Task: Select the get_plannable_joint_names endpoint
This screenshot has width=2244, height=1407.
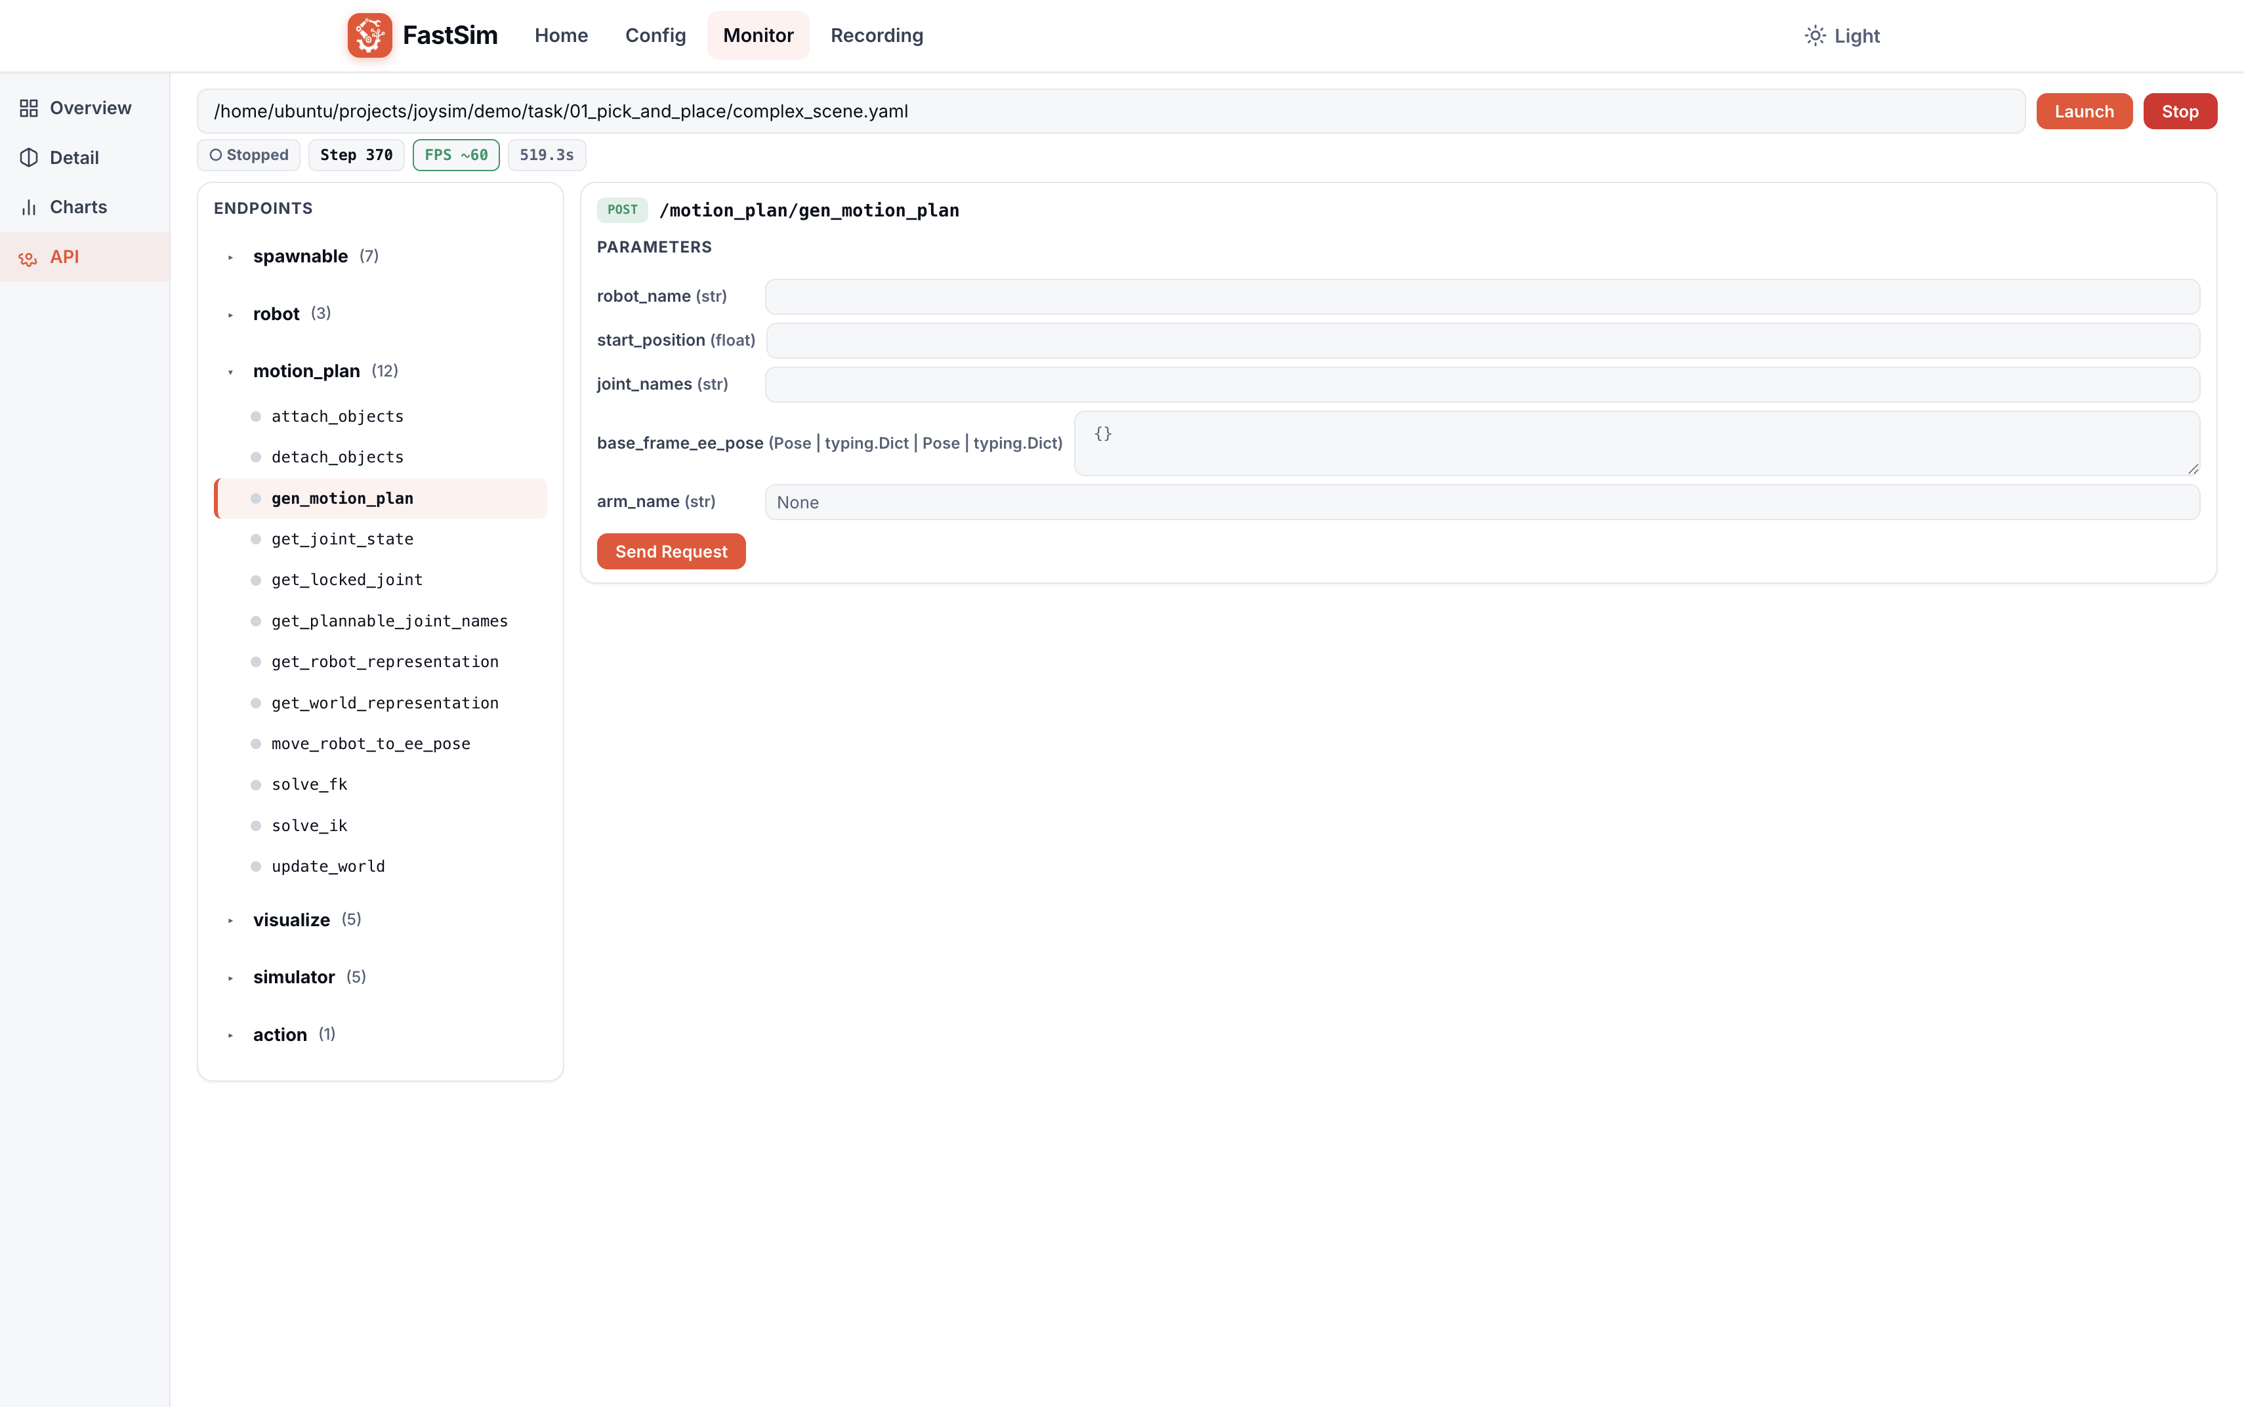Action: (381, 621)
